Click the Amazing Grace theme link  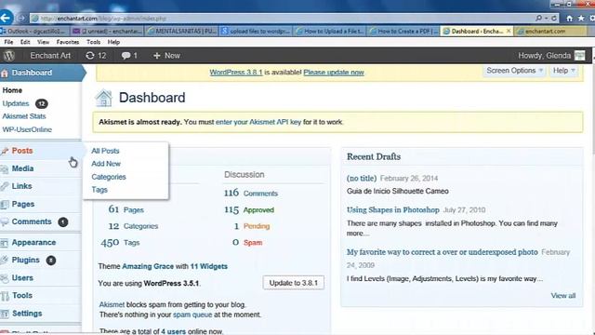pyautogui.click(x=148, y=267)
